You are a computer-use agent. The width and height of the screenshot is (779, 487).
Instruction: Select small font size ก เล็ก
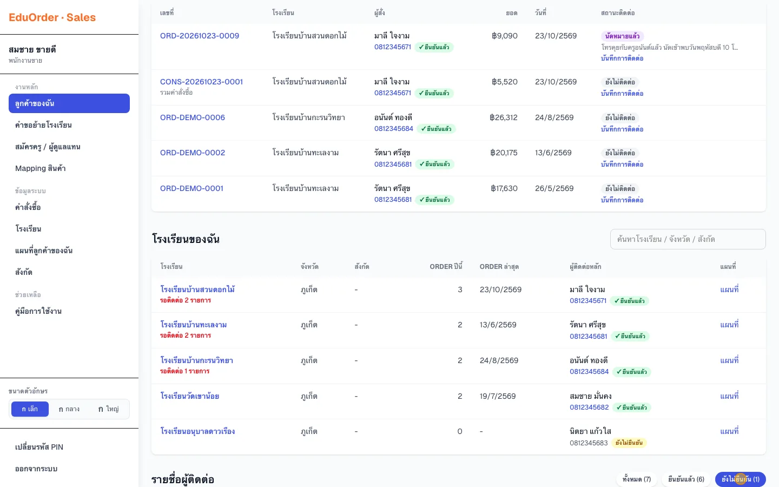click(x=30, y=409)
